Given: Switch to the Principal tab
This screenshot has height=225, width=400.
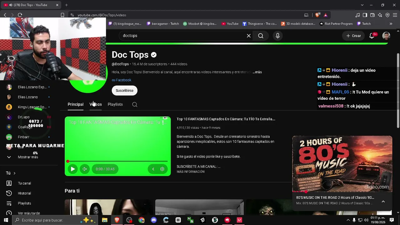Looking at the screenshot, I should coord(76,104).
